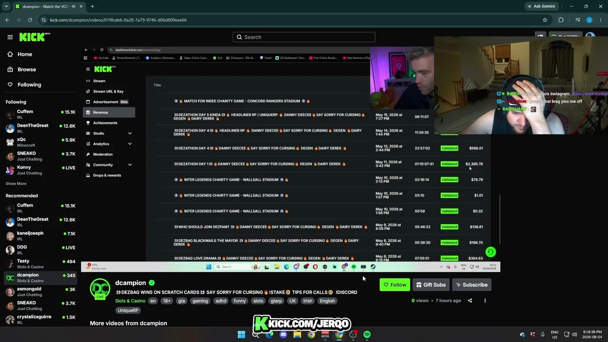Open Cuffem's channel under Following
Image resolution: width=608 pixels, height=342 pixels.
40,114
